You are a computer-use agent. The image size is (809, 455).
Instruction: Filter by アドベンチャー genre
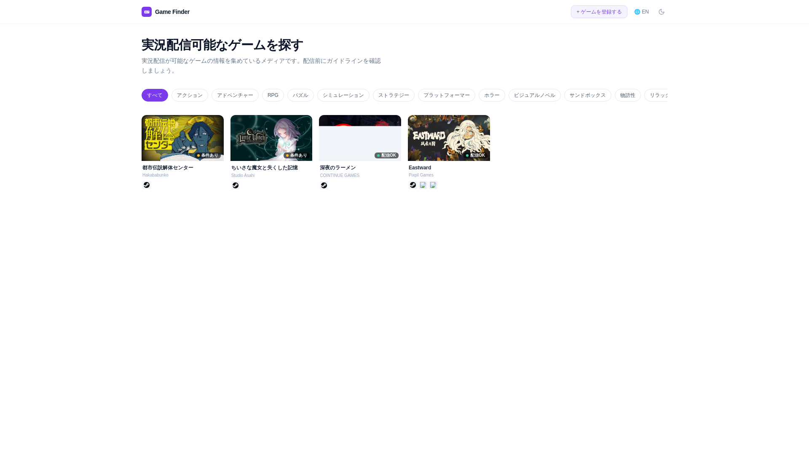tap(235, 95)
